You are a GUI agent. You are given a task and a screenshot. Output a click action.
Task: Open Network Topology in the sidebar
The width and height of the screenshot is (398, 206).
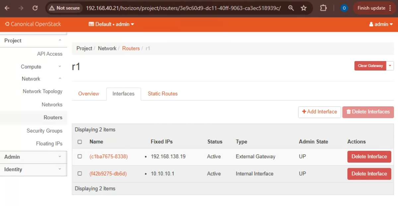[x=42, y=91]
